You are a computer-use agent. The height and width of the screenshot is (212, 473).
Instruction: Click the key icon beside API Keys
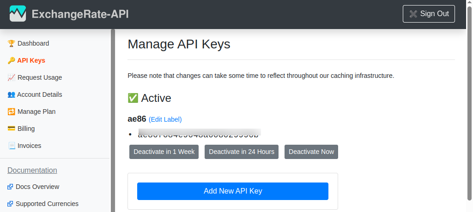(11, 60)
